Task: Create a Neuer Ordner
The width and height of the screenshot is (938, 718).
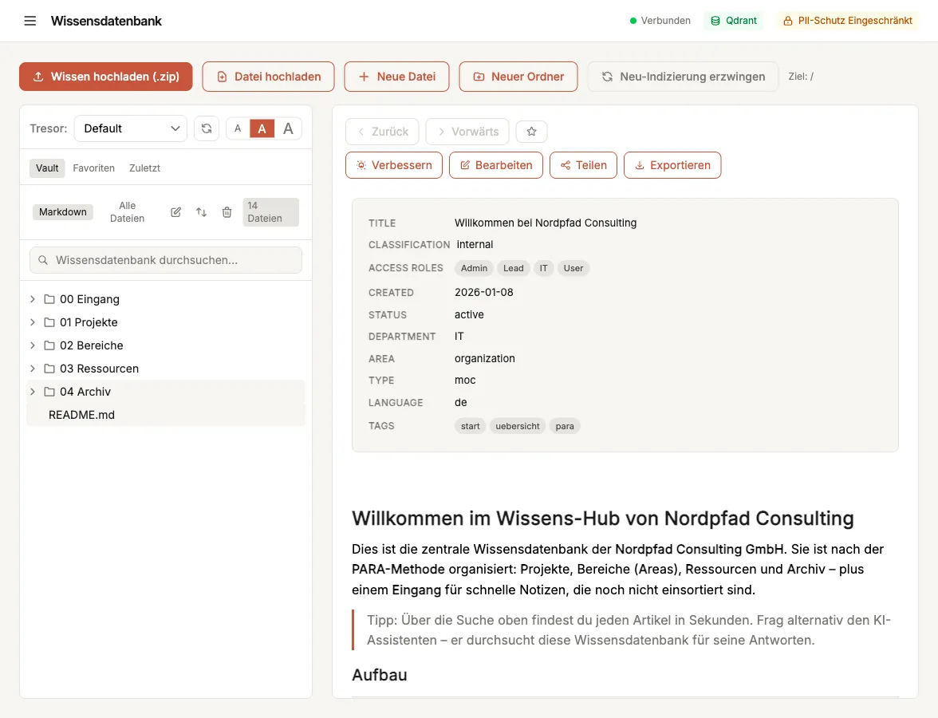Action: (518, 77)
